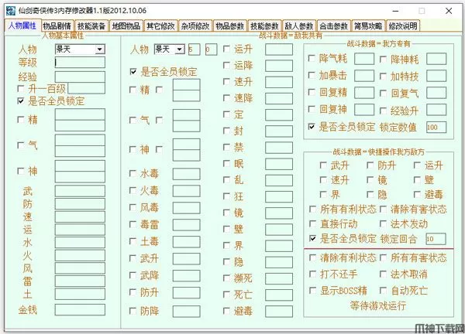Expand the 人物 dropdown in basic attributes
The height and width of the screenshot is (334, 465).
(x=100, y=49)
